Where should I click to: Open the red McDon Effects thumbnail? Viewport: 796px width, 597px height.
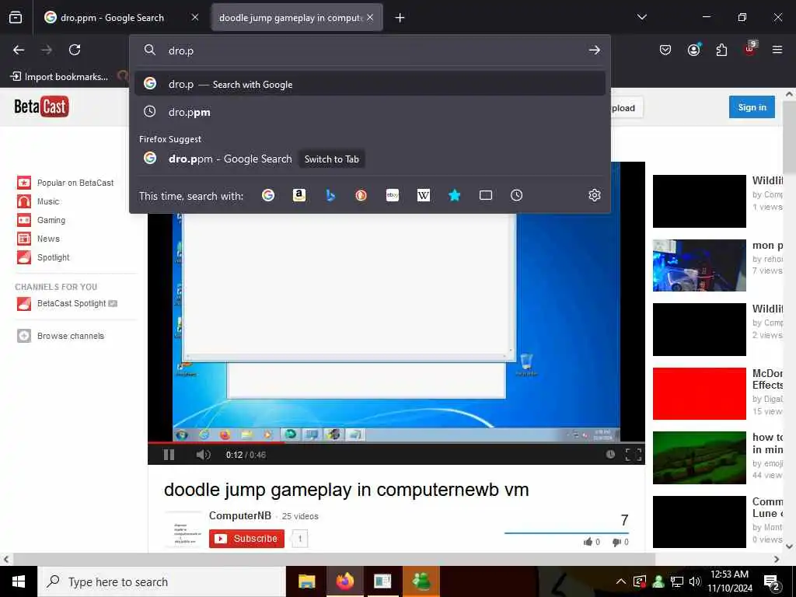[x=699, y=393]
